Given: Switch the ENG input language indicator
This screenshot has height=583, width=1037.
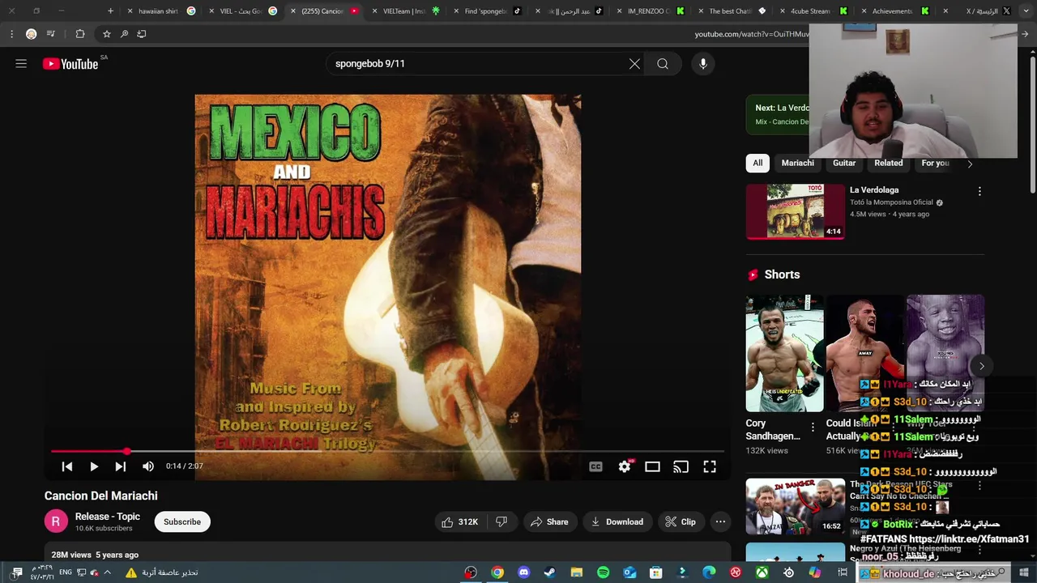Looking at the screenshot, I should (64, 572).
